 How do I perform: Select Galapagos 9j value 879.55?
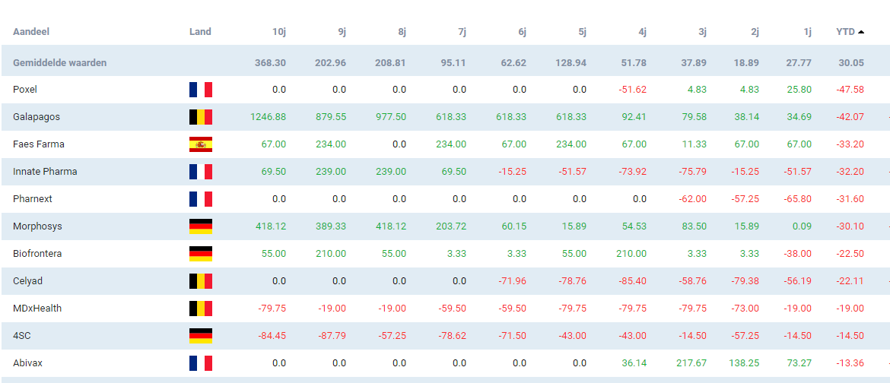tap(330, 117)
